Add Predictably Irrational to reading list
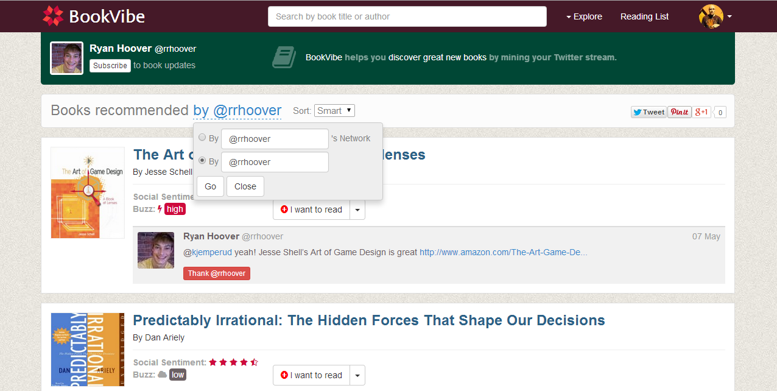This screenshot has width=777, height=391. [311, 375]
